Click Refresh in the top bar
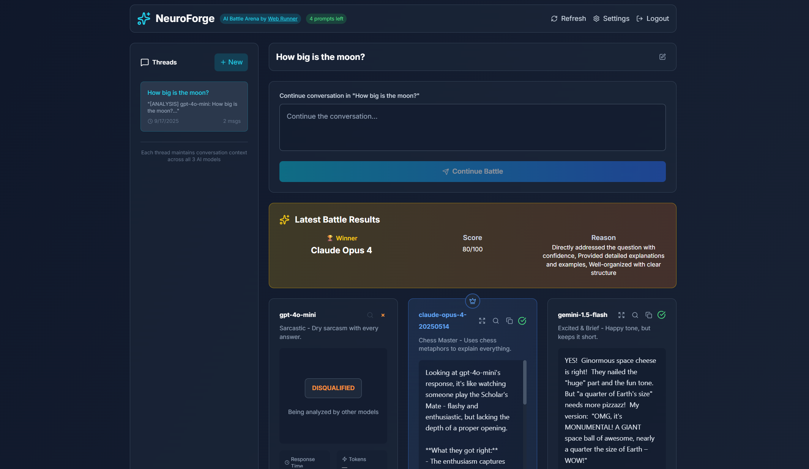This screenshot has width=809, height=469. [x=568, y=19]
